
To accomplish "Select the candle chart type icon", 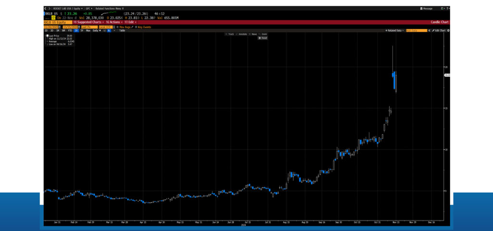I will [109, 30].
